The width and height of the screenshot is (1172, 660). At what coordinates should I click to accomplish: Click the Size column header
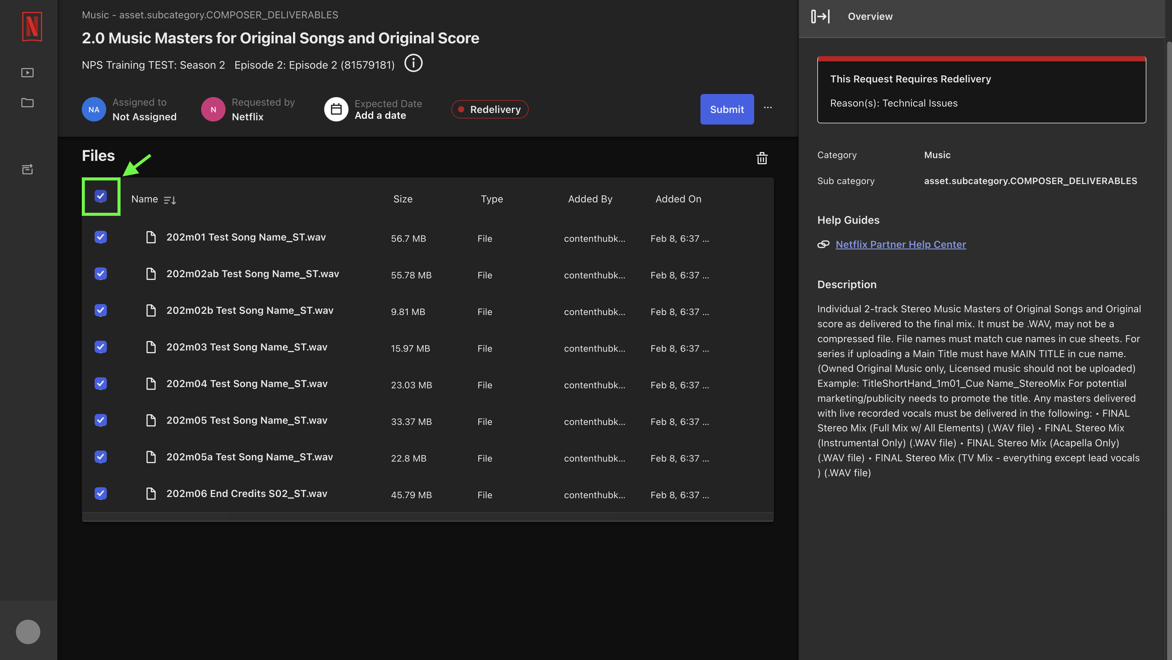[x=403, y=199]
